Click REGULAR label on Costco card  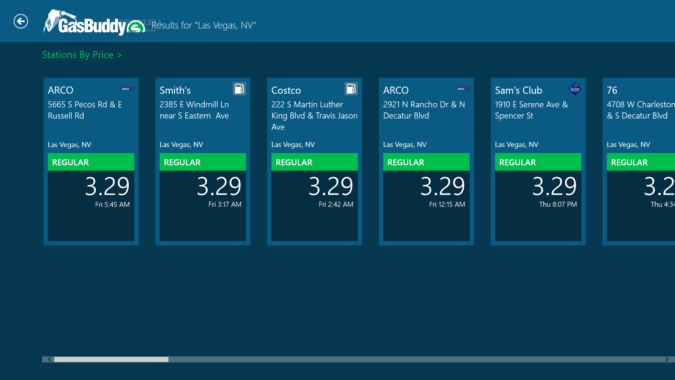[294, 162]
